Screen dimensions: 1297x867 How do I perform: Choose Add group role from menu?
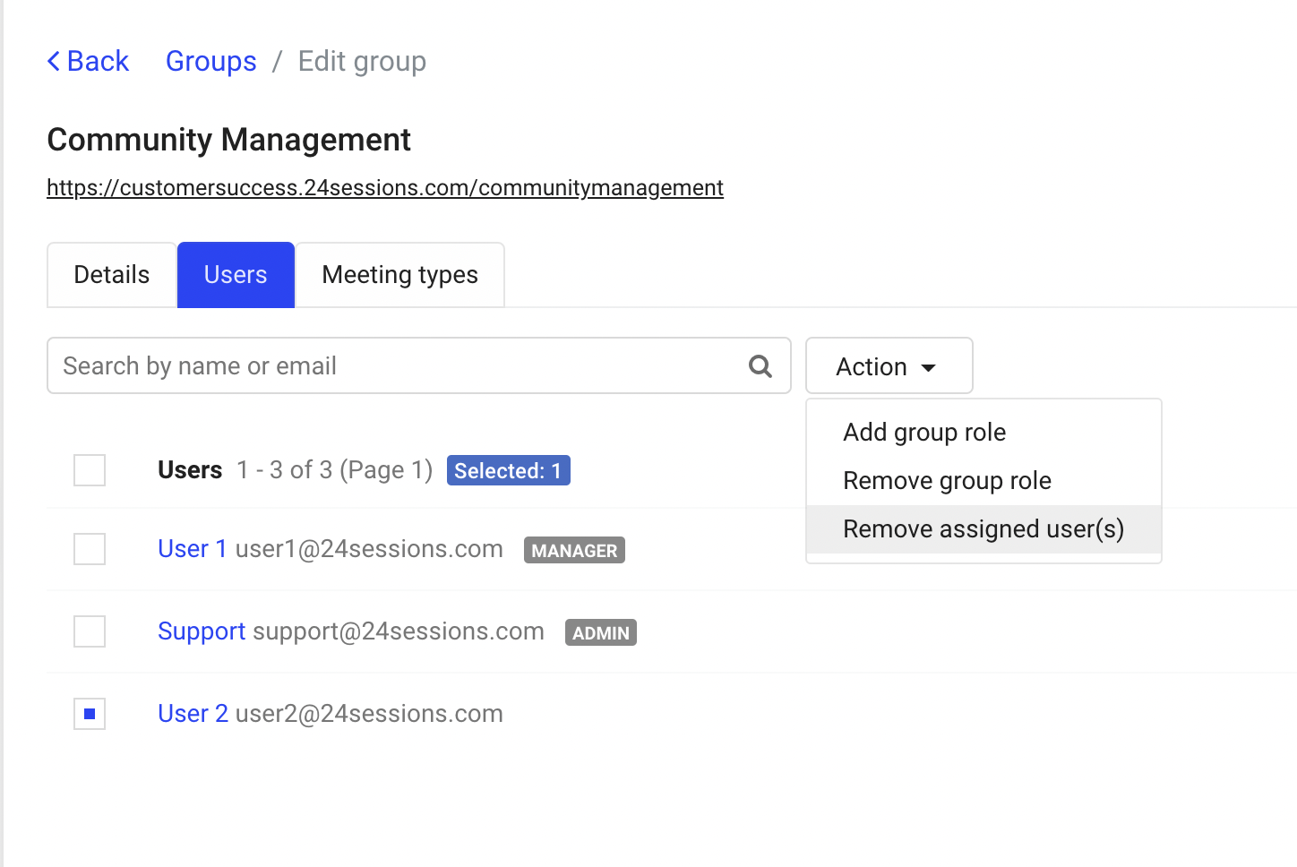tap(924, 433)
